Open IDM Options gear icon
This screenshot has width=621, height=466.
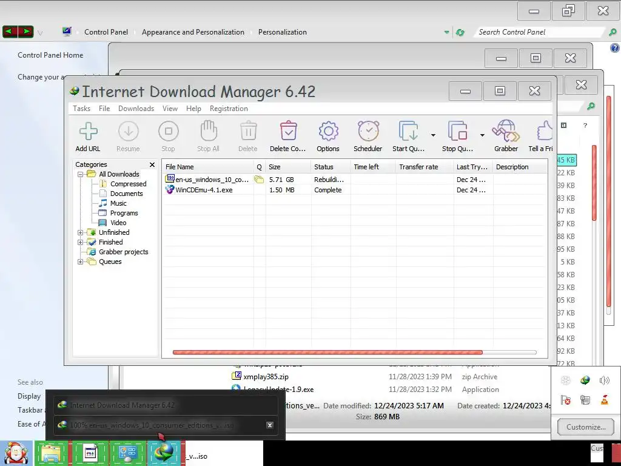328,131
